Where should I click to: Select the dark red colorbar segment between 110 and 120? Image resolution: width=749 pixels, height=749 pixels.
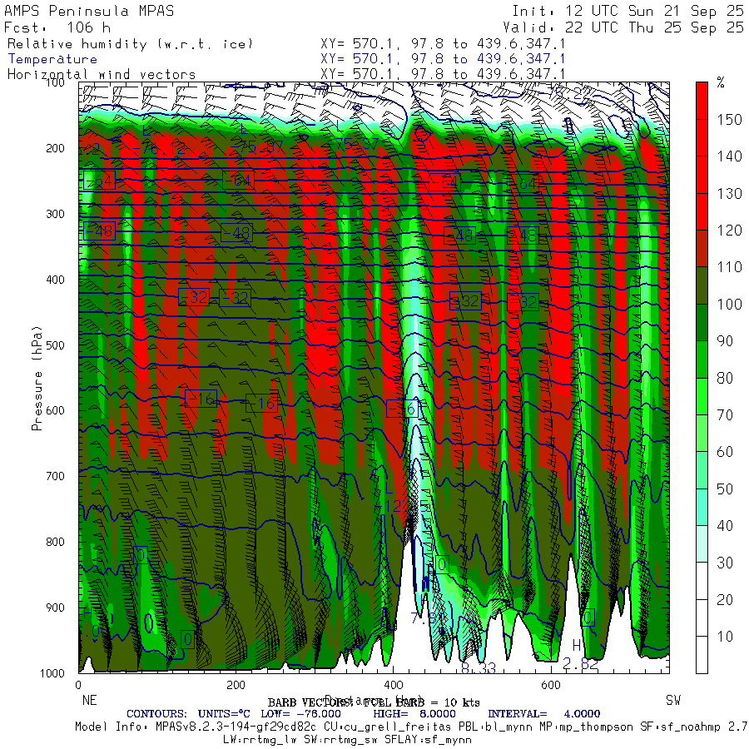pyautogui.click(x=702, y=248)
